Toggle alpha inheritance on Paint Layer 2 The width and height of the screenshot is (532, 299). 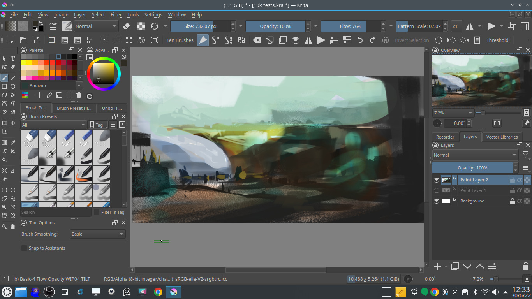tap(520, 180)
